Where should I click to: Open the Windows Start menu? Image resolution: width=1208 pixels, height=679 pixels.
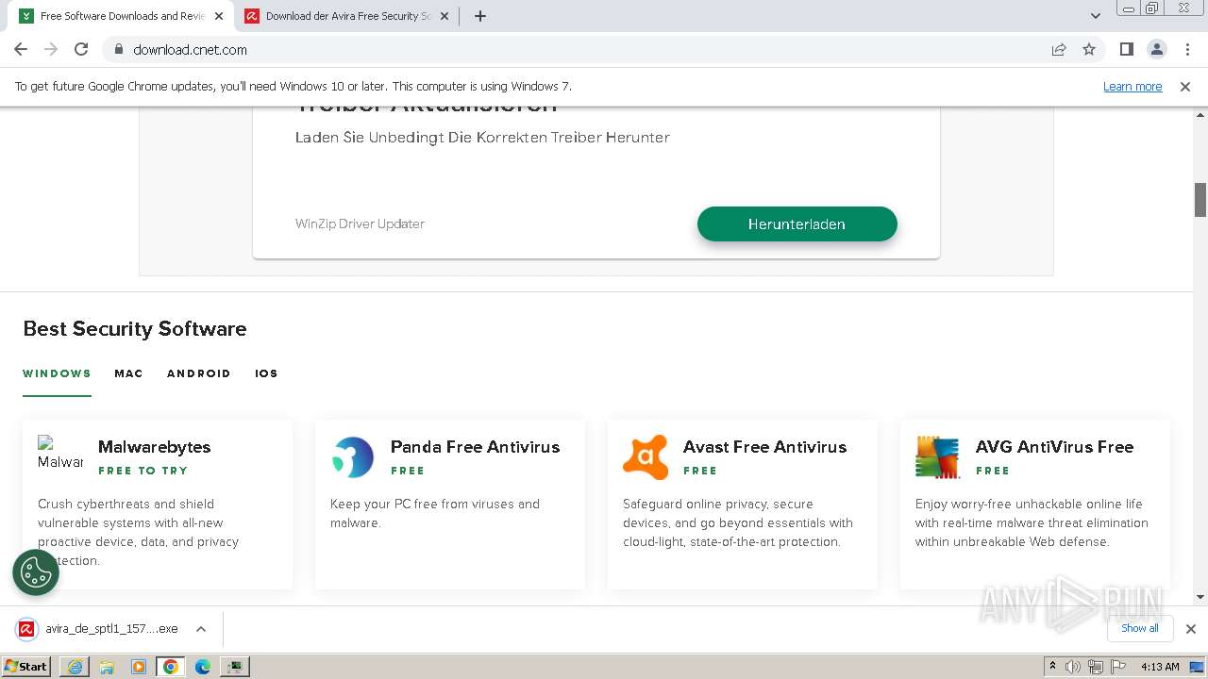pos(26,666)
